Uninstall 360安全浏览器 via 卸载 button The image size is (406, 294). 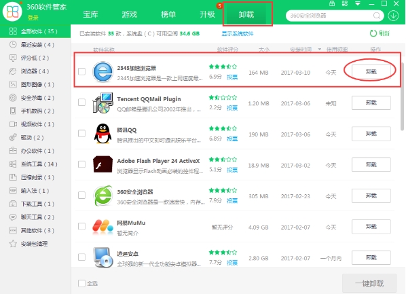[x=371, y=196]
